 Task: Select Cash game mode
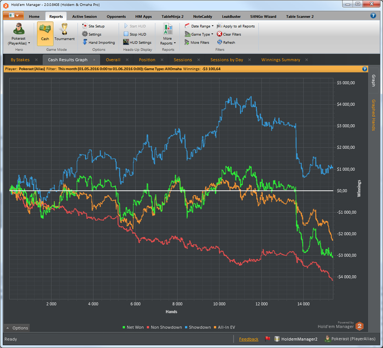(45, 33)
